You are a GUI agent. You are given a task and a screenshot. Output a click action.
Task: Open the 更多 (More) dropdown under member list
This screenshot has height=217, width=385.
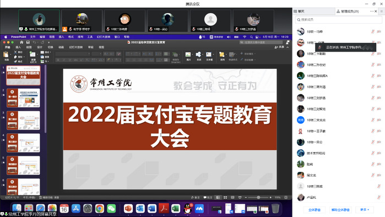pyautogui.click(x=365, y=210)
